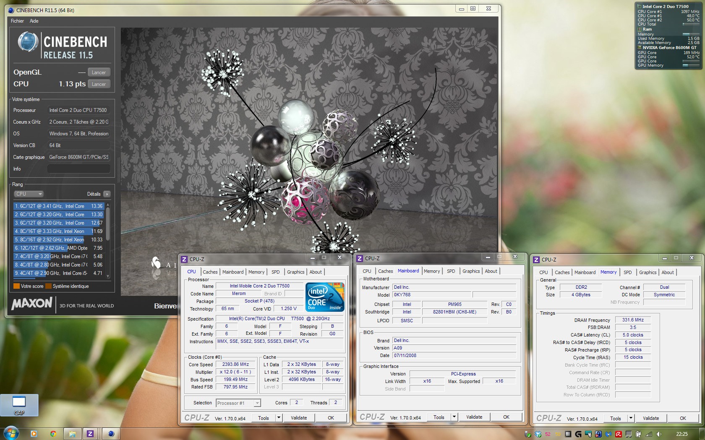Open CPU tab in the Mainboard CPU-Z window
This screenshot has width=705, height=440.
[x=367, y=271]
